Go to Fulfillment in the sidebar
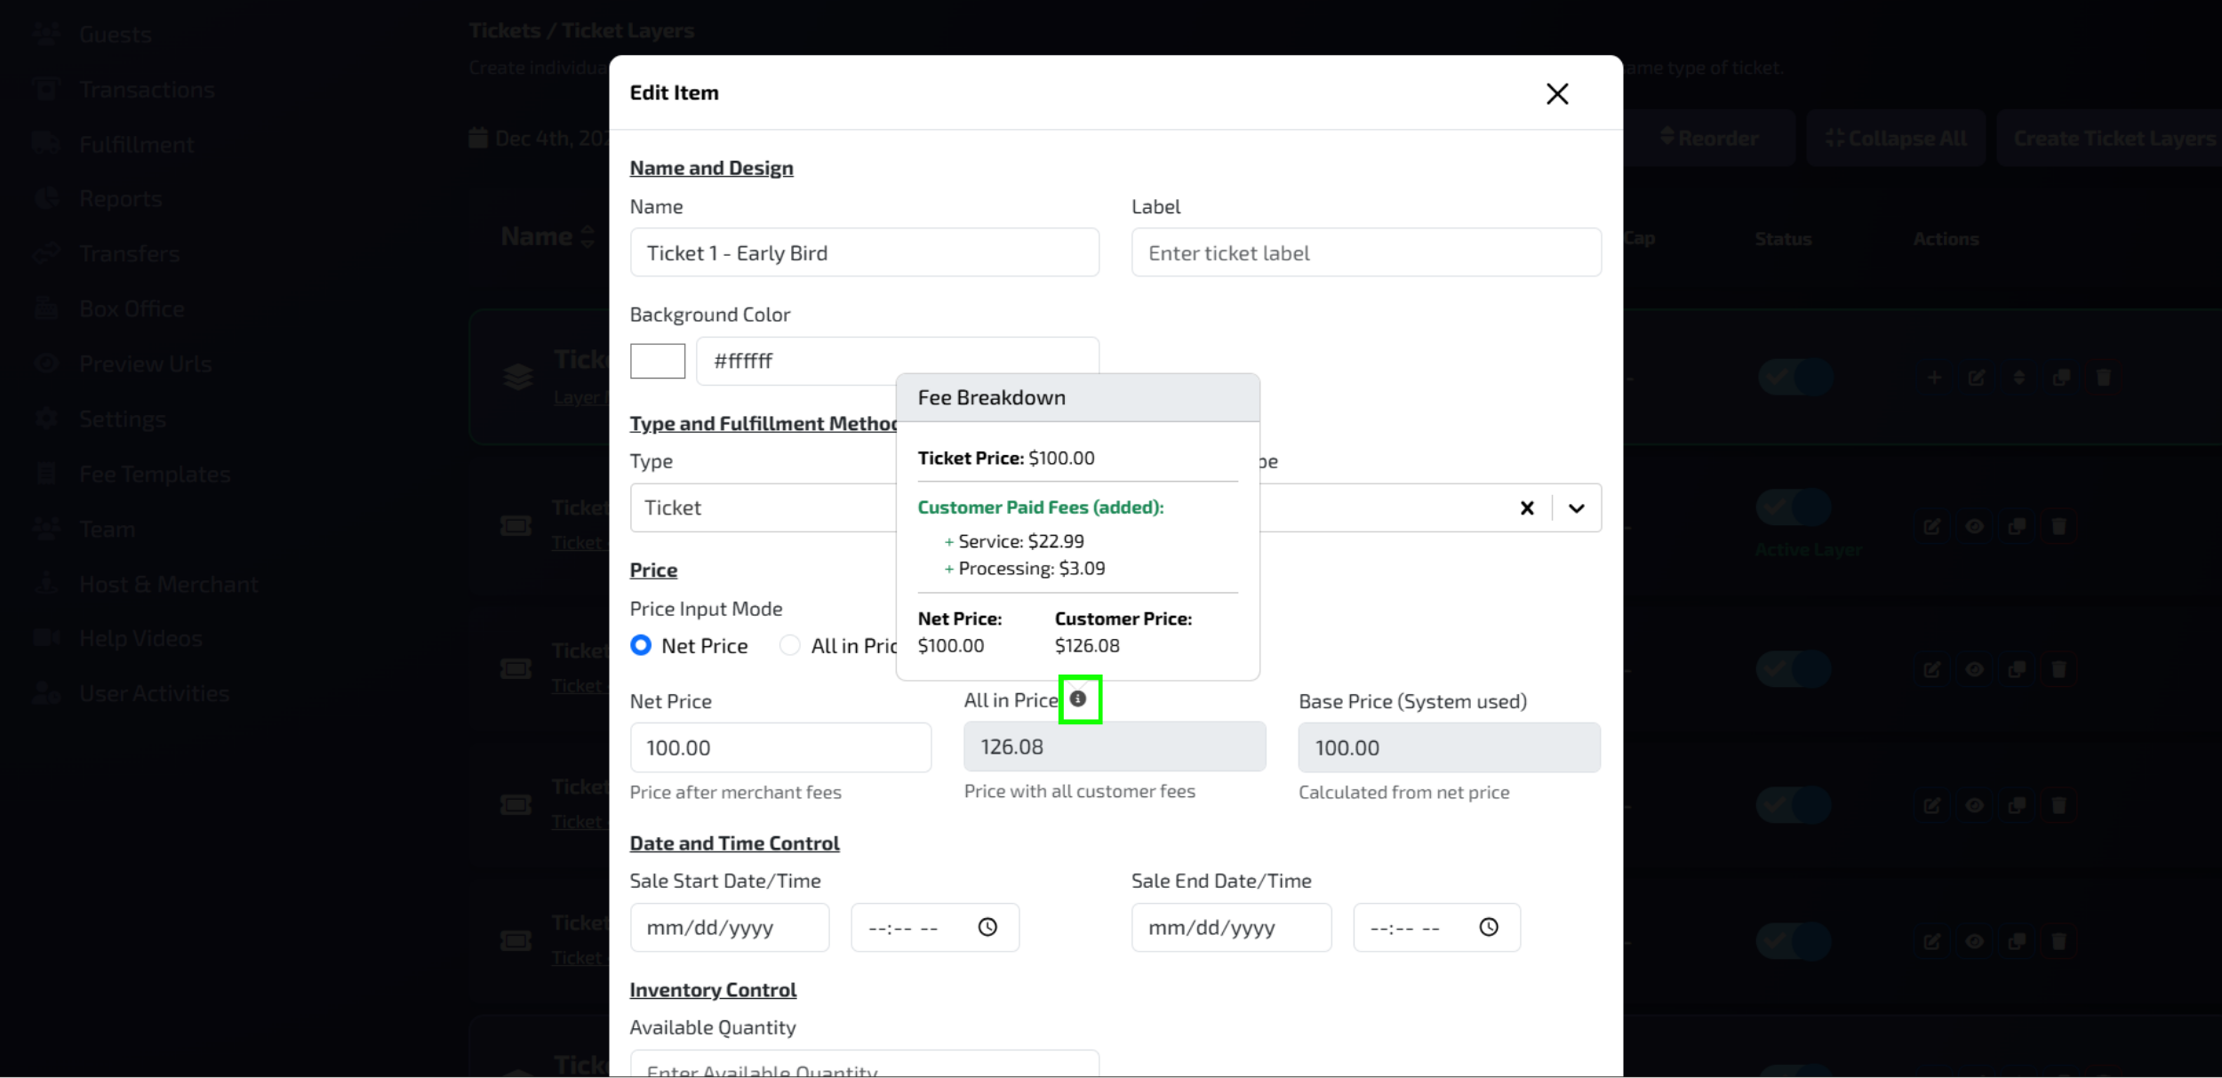 coord(137,145)
